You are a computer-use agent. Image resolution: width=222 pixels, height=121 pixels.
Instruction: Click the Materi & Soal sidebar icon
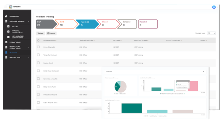6,57
